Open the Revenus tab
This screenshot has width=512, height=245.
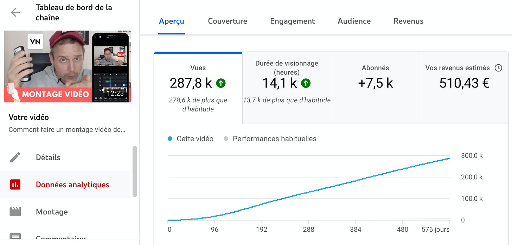[x=409, y=21]
